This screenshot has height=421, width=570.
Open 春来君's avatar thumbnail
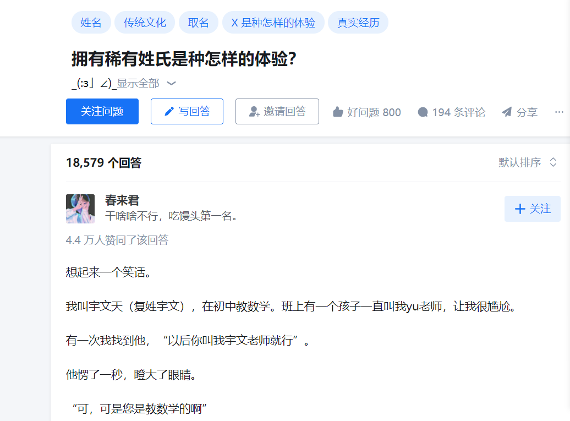80,209
